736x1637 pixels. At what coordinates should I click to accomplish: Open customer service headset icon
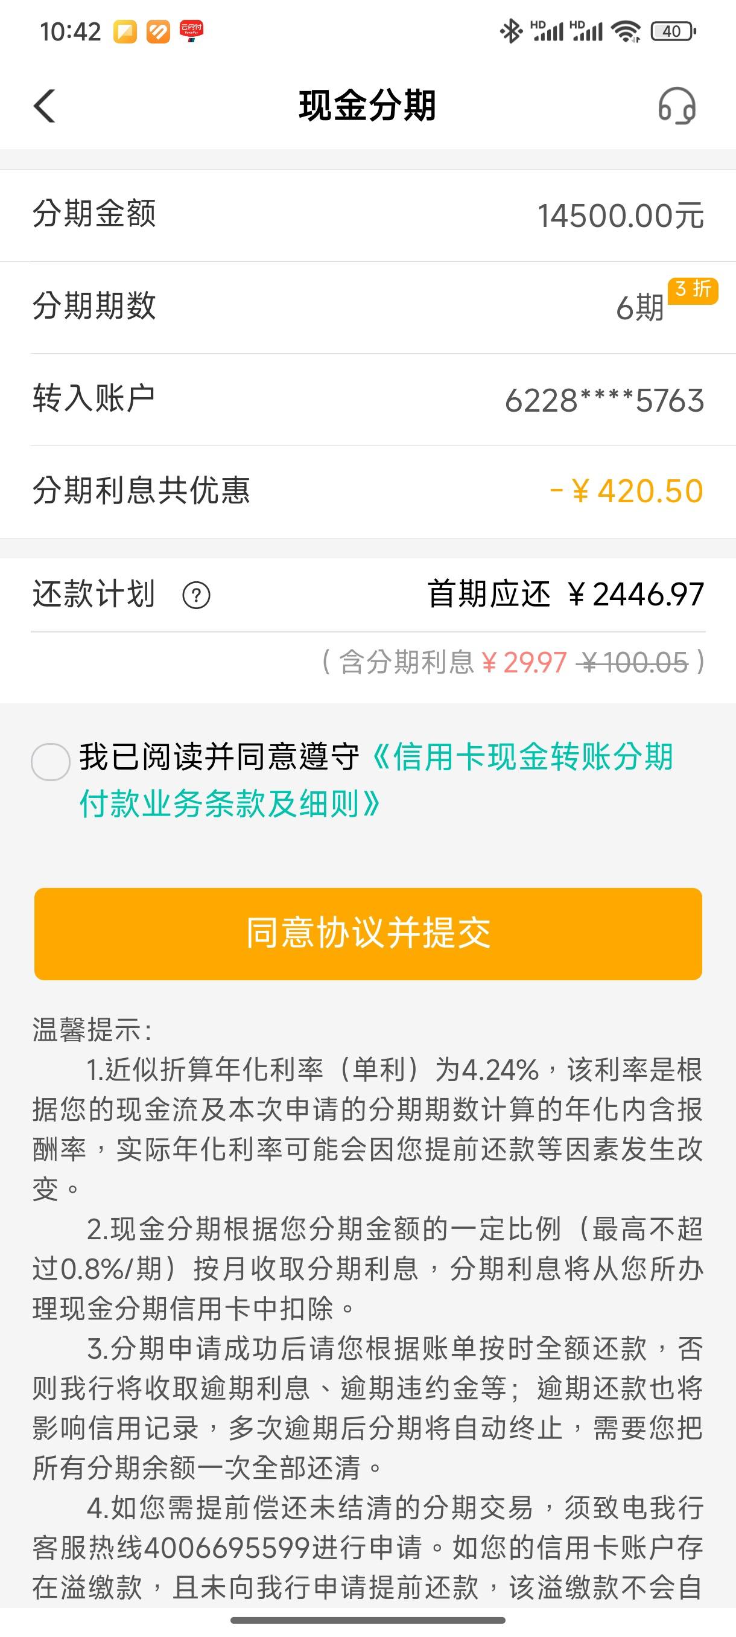(677, 106)
